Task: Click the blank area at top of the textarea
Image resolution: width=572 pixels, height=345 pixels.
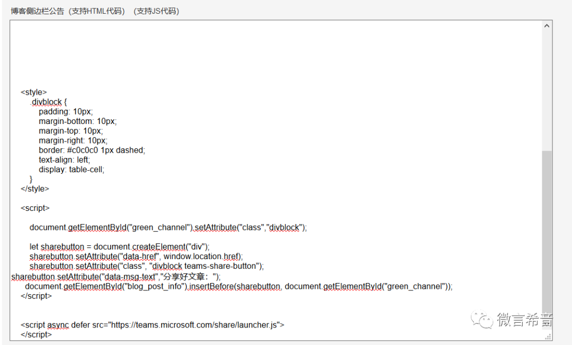Action: 275,55
